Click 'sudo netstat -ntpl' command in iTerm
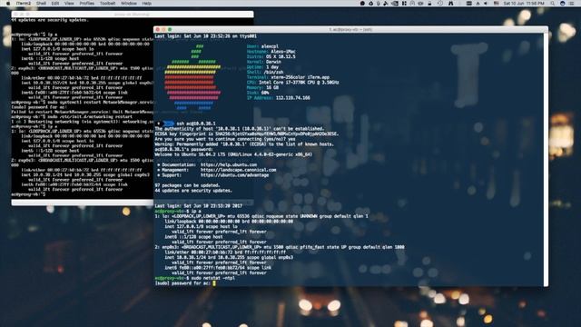 tap(213, 278)
